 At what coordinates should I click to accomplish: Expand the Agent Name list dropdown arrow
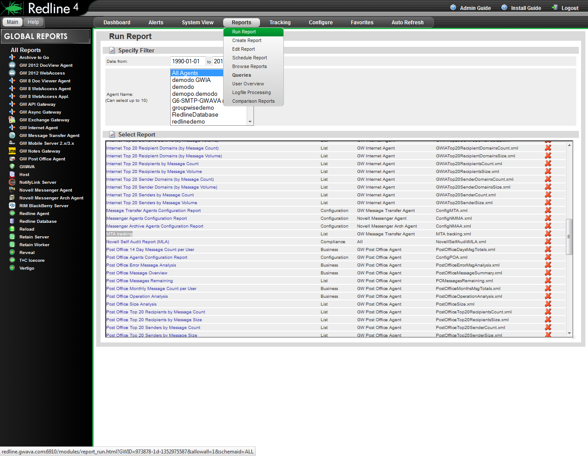[x=250, y=122]
